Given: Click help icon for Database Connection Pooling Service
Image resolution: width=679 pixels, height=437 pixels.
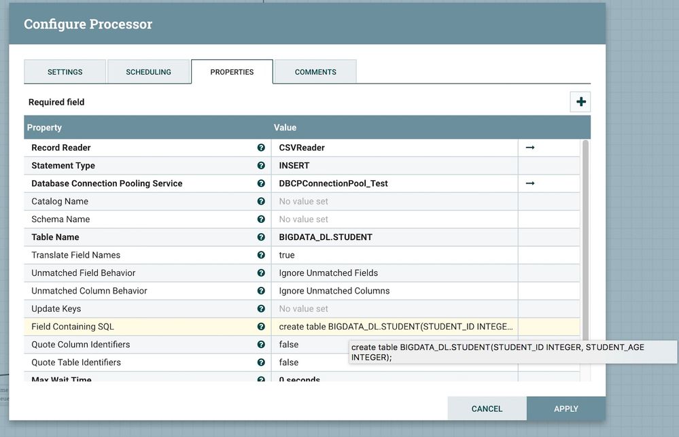Looking at the screenshot, I should [x=261, y=183].
